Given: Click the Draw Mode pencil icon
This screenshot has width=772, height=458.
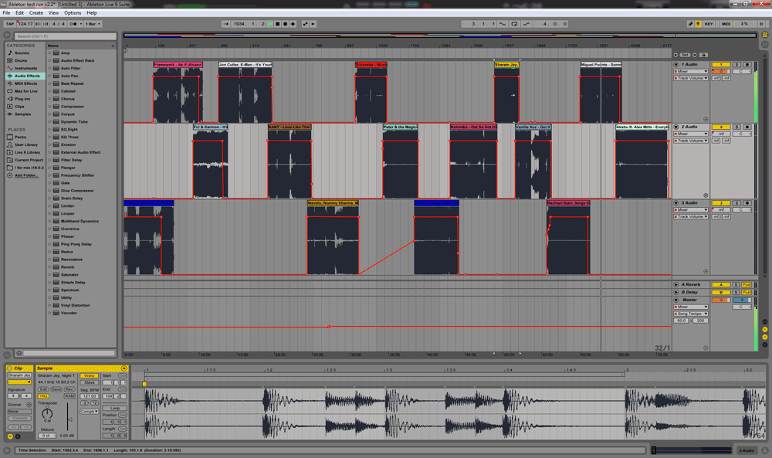Looking at the screenshot, I should click(x=690, y=24).
